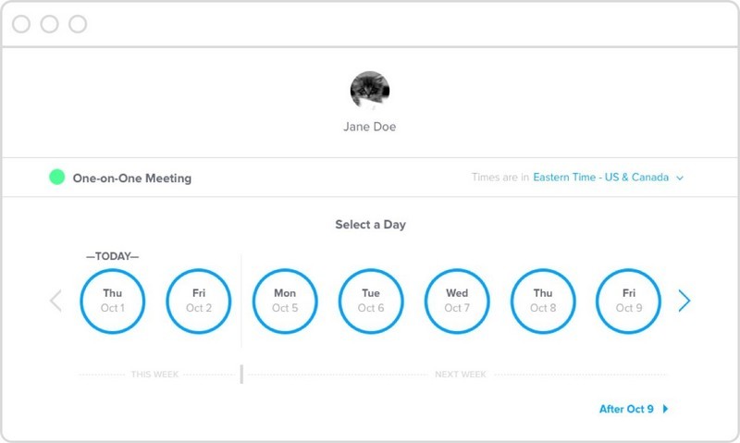Click the One-on-One Meeting title
740x443 pixels.
[x=132, y=178]
